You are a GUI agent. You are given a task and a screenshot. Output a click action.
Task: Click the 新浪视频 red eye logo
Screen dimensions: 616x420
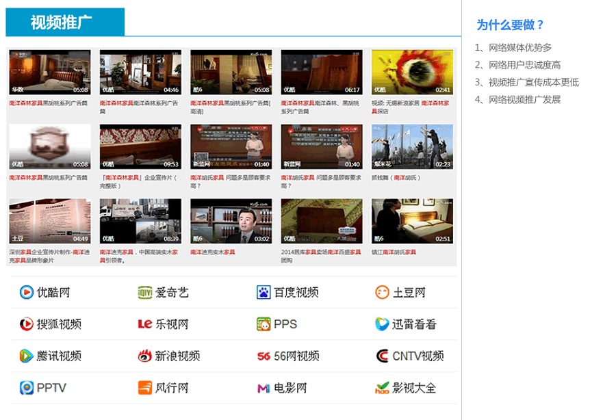145,356
